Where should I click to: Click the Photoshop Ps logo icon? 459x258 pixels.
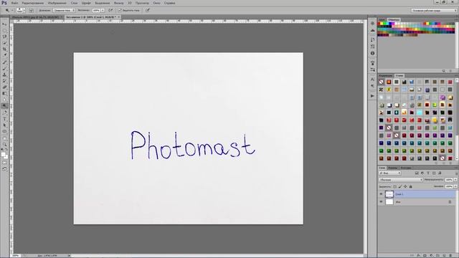(x=4, y=3)
